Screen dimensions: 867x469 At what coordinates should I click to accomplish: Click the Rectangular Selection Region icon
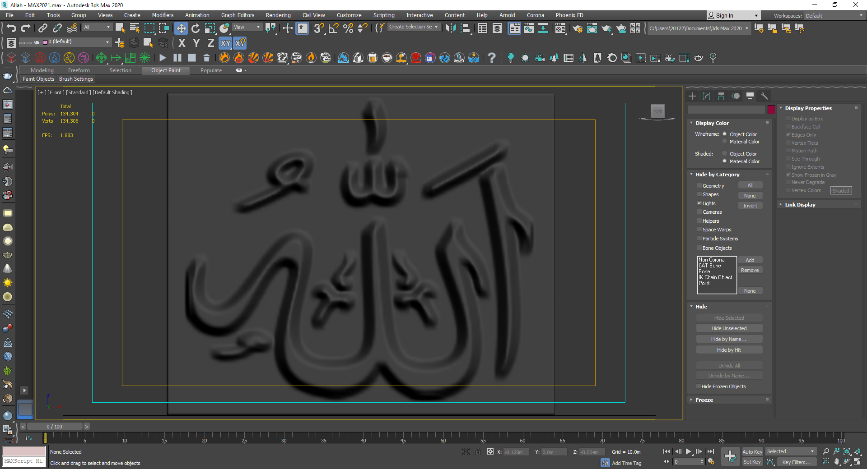pos(149,28)
